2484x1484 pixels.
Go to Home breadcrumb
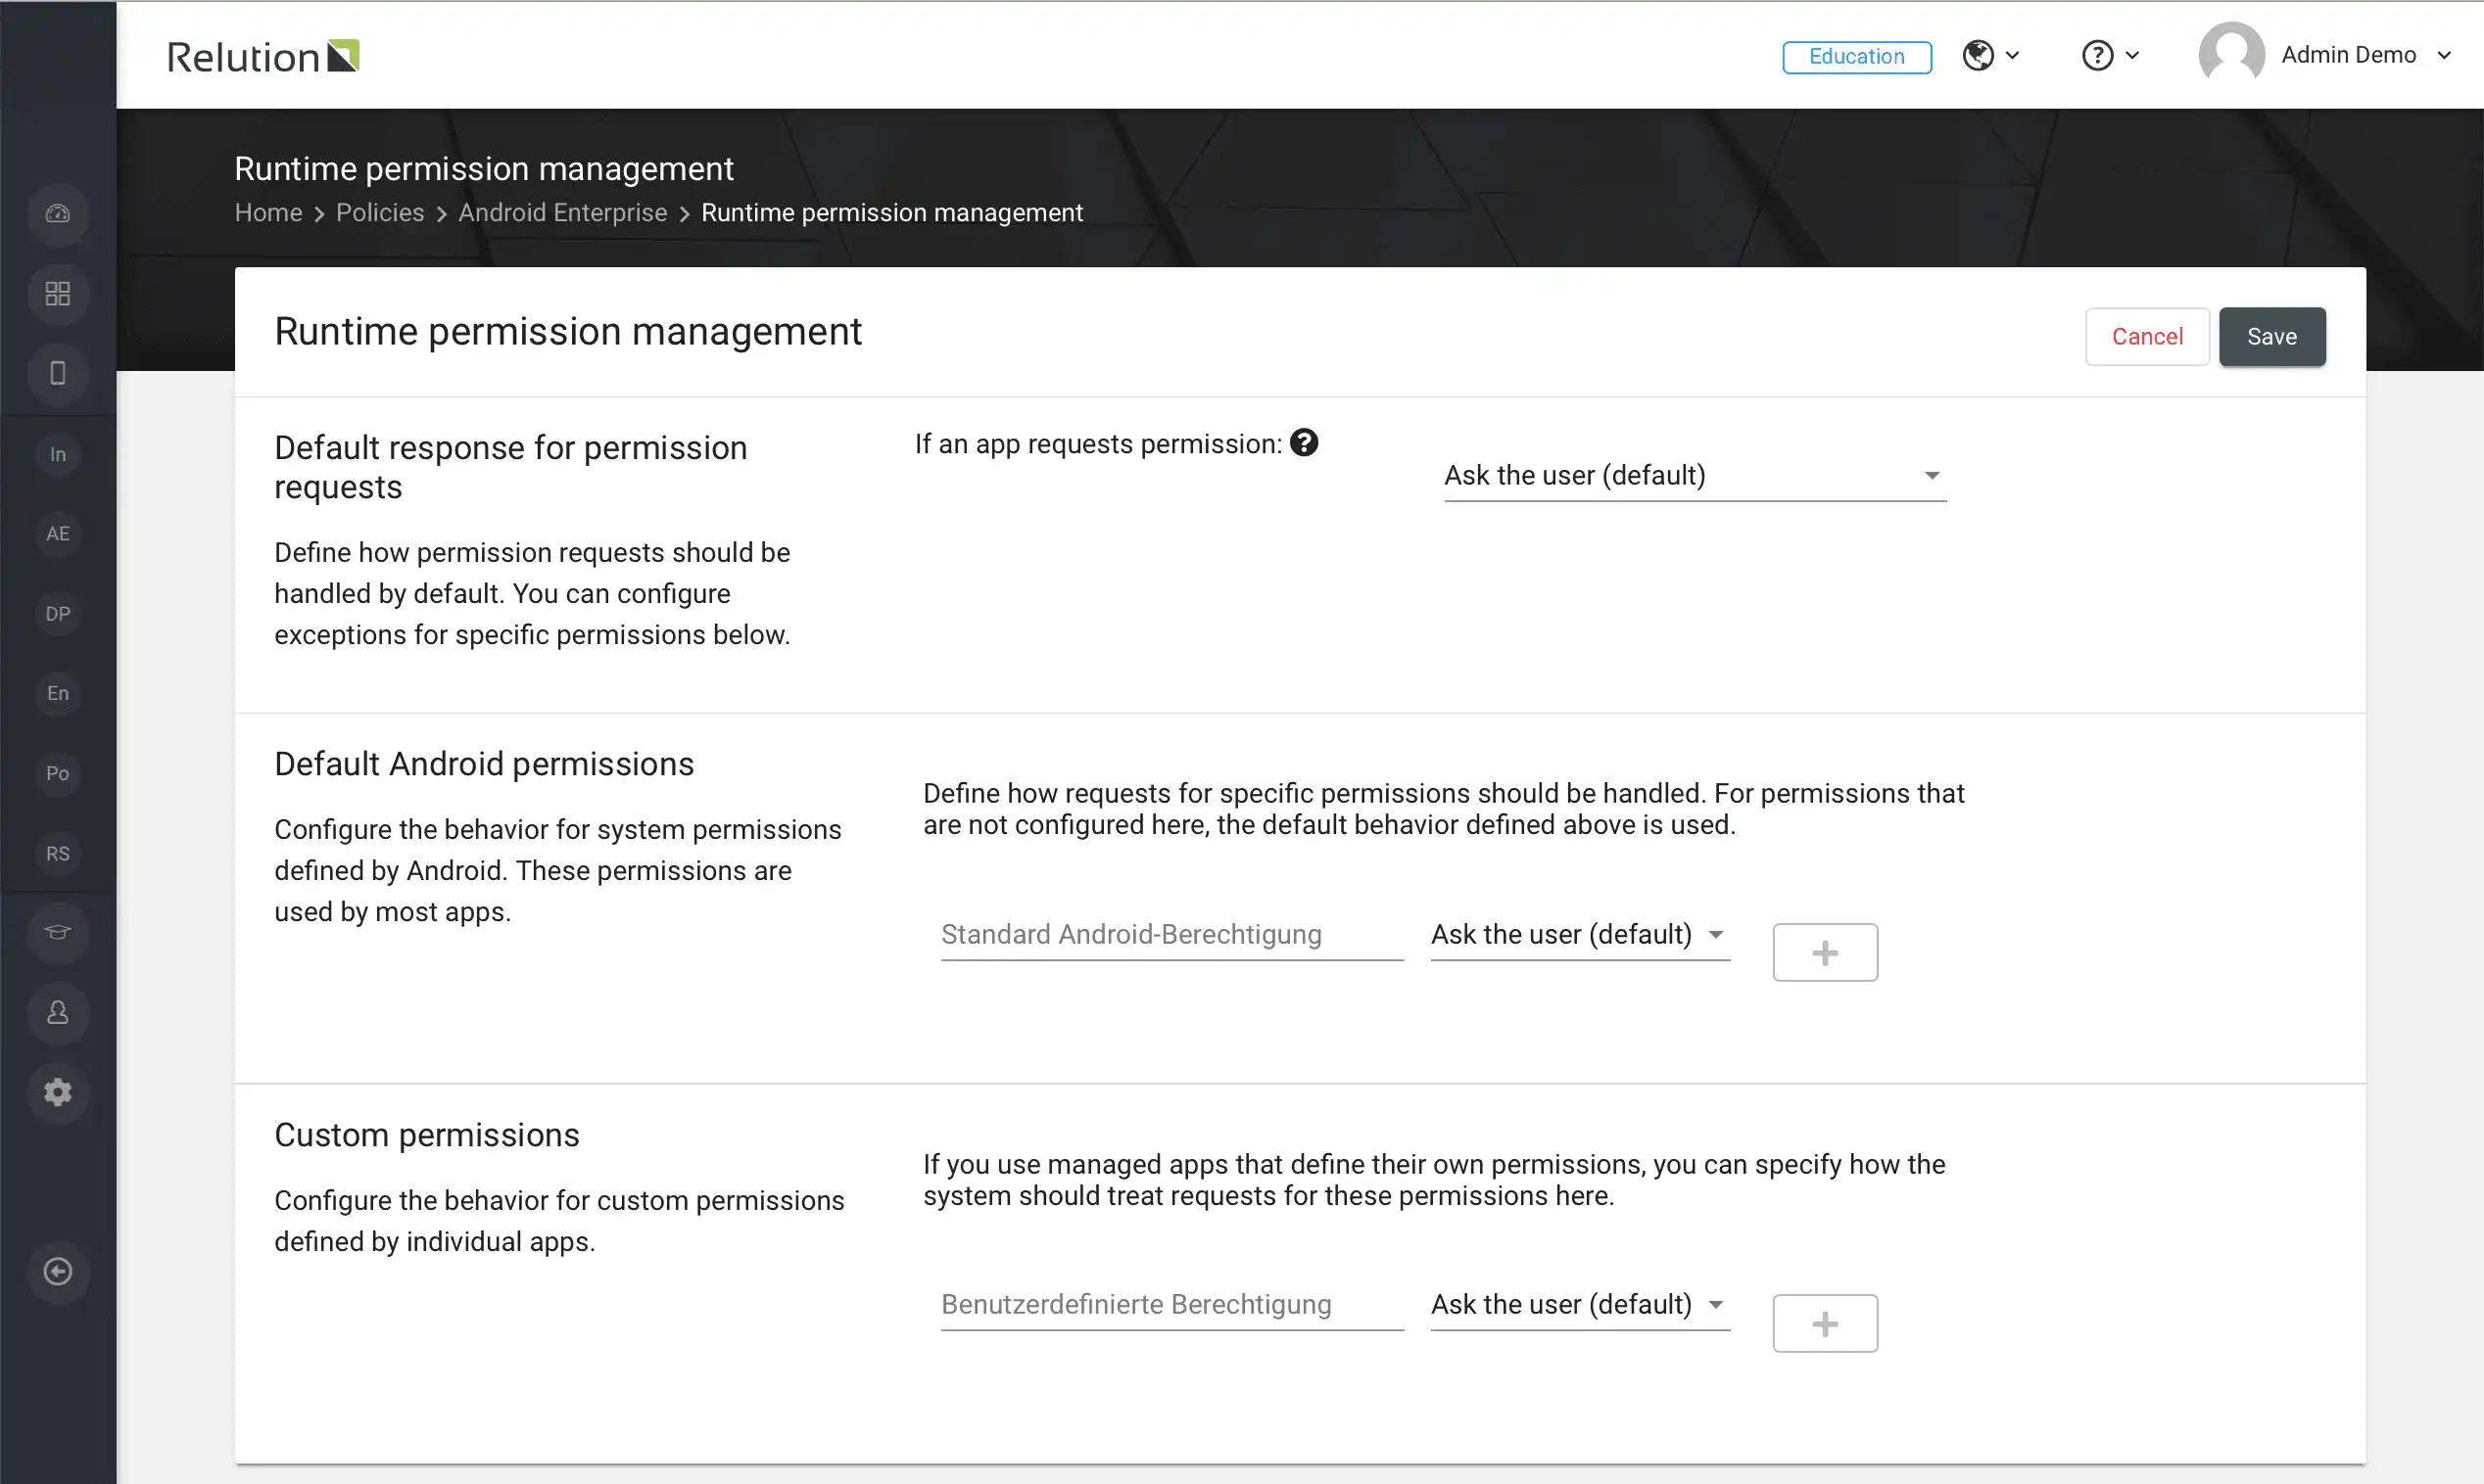[268, 213]
